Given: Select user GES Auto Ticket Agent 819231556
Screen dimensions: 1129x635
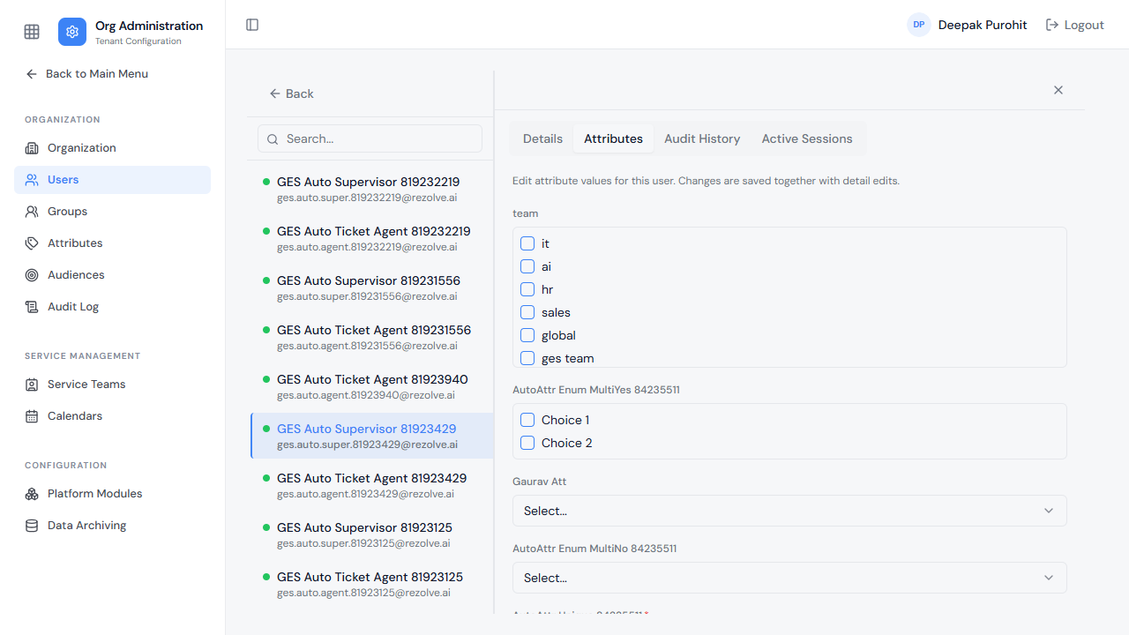Looking at the screenshot, I should pos(371,337).
